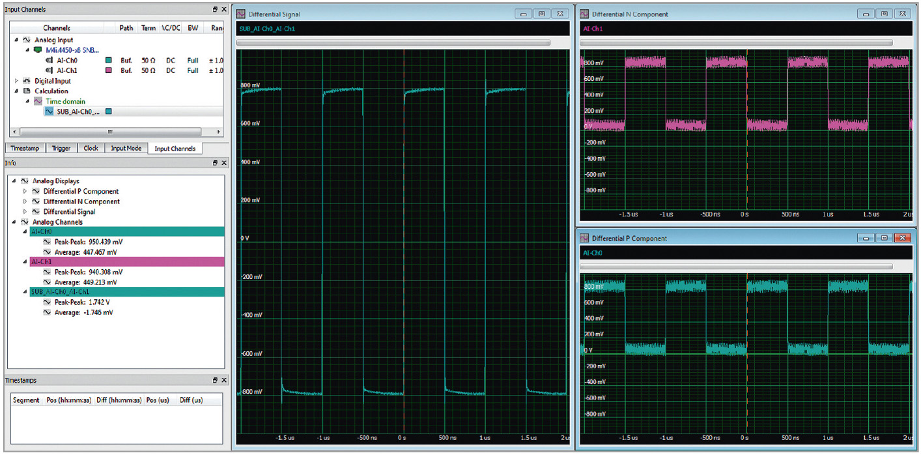Click the Buf. path cell of AI-Ch1

tap(126, 70)
